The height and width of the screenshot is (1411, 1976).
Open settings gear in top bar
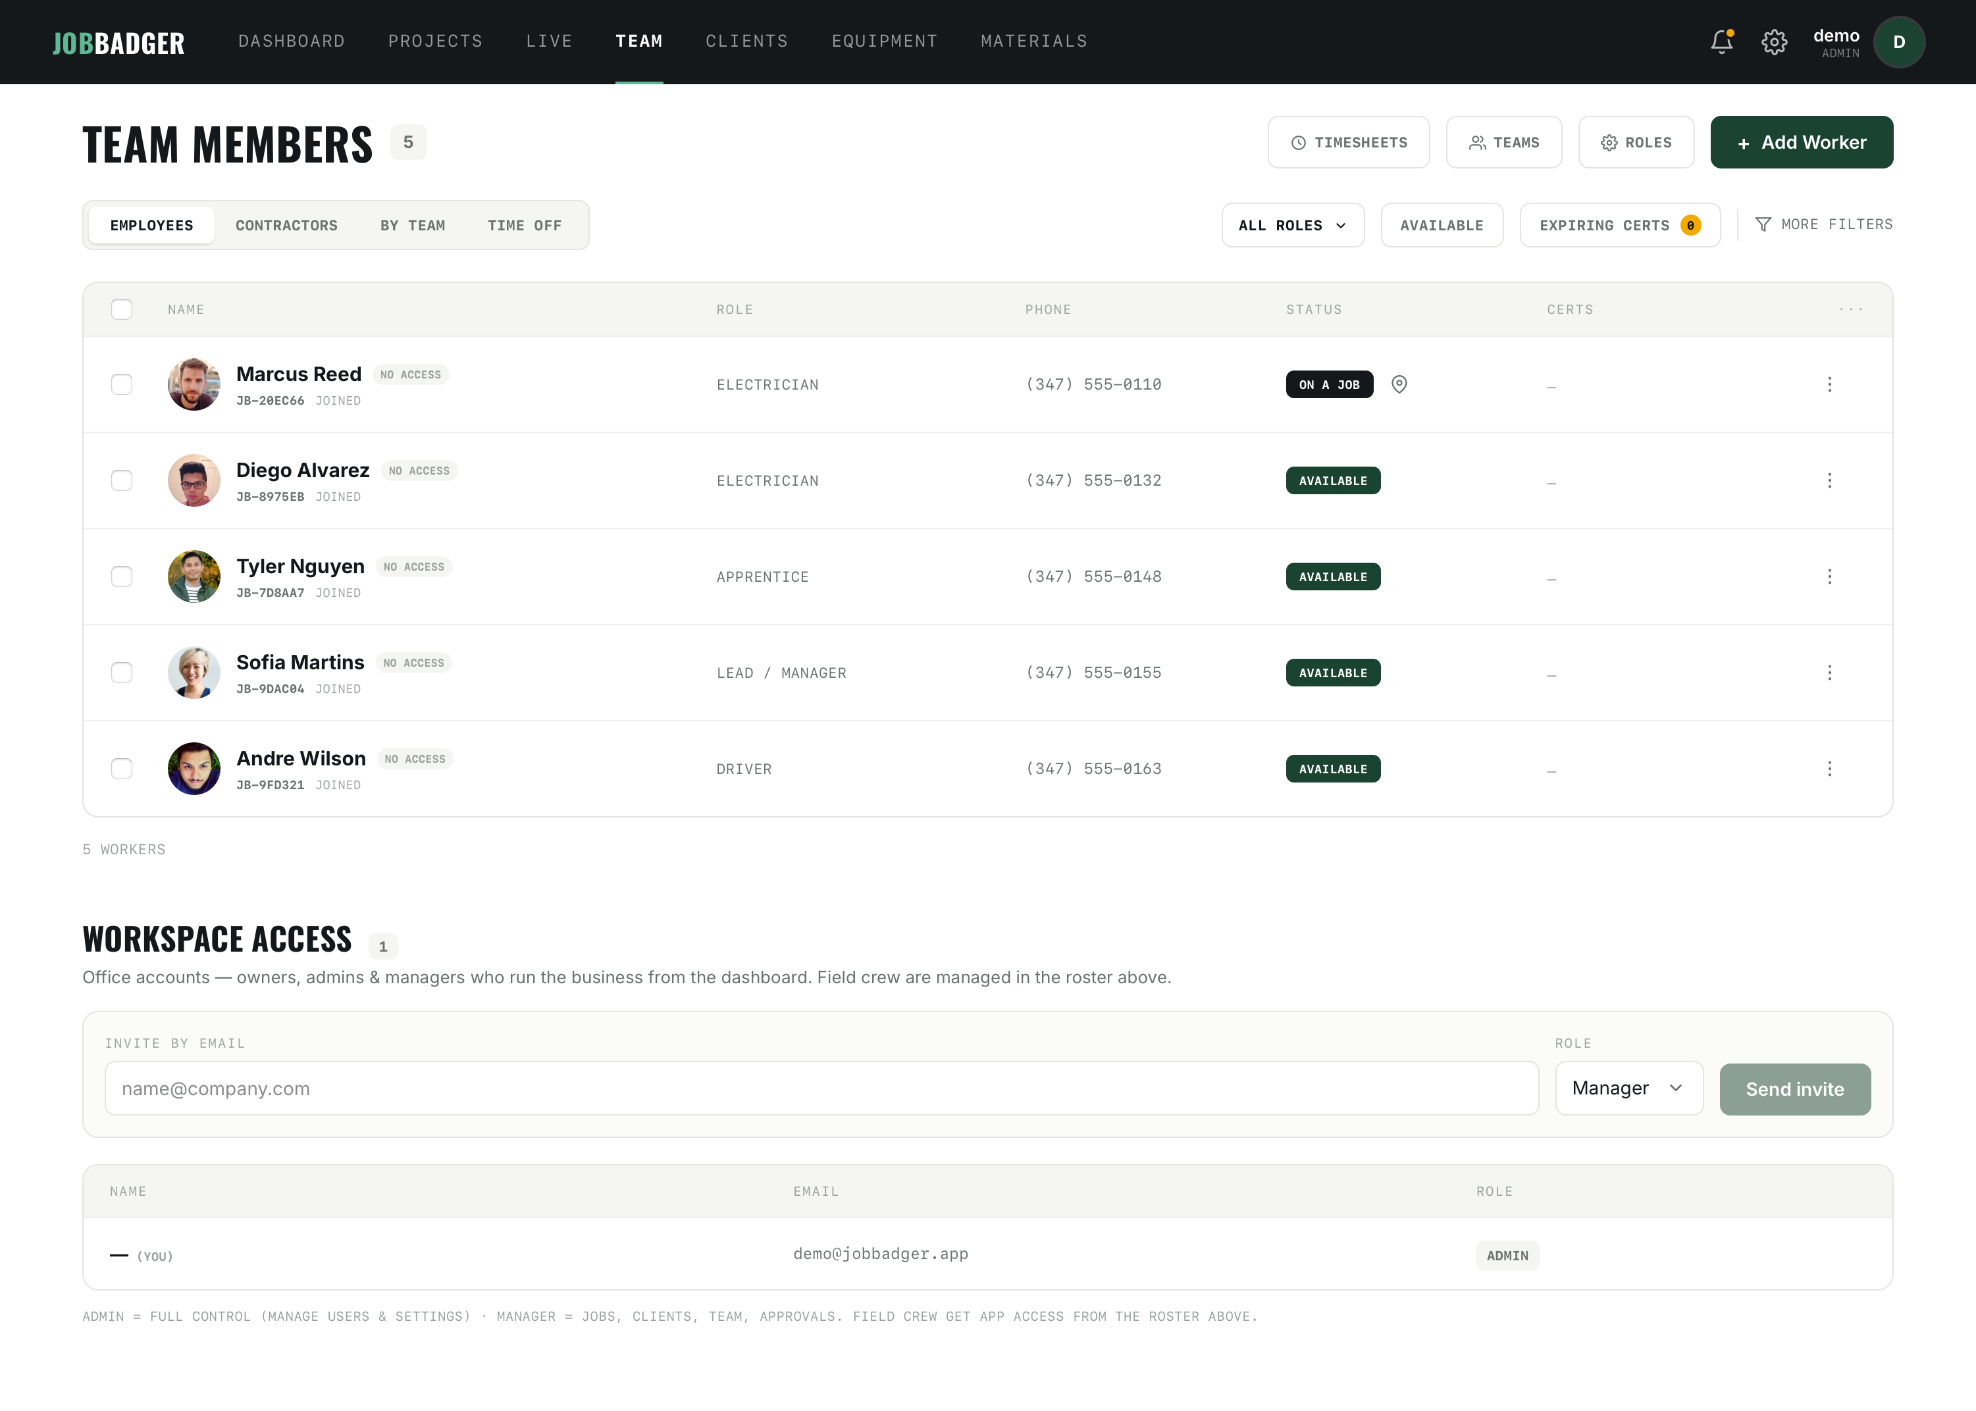1773,41
